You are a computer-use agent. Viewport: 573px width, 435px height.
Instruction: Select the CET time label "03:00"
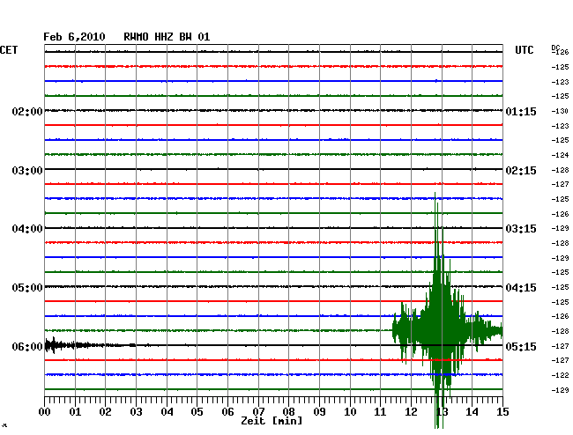tap(27, 171)
